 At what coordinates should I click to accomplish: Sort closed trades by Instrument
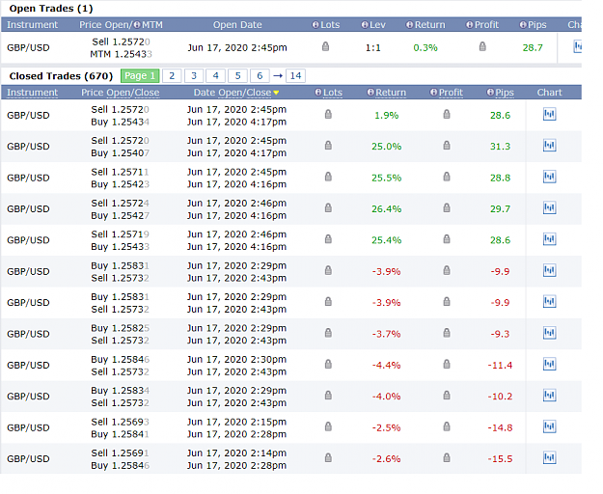tap(32, 93)
